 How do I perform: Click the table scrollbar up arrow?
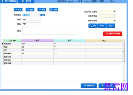[124, 40]
